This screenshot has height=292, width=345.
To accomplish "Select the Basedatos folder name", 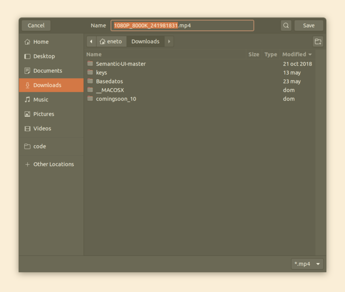I will click(x=109, y=81).
